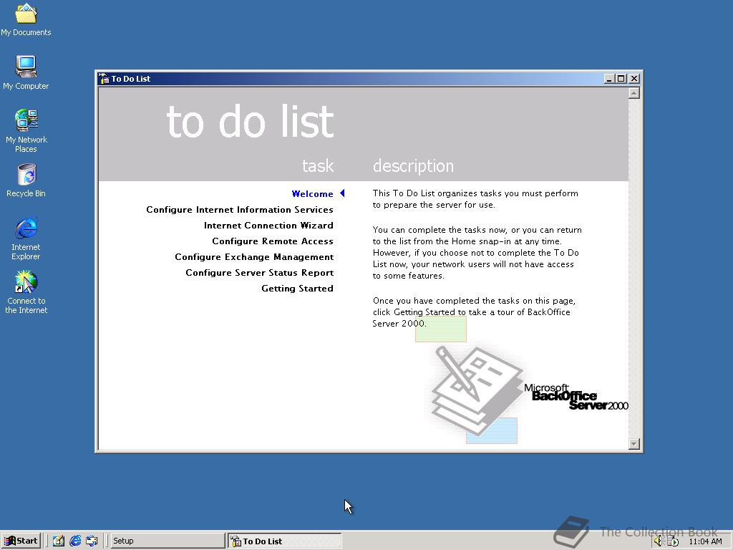Click To Do List taskbar button
The width and height of the screenshot is (733, 550).
tap(285, 541)
